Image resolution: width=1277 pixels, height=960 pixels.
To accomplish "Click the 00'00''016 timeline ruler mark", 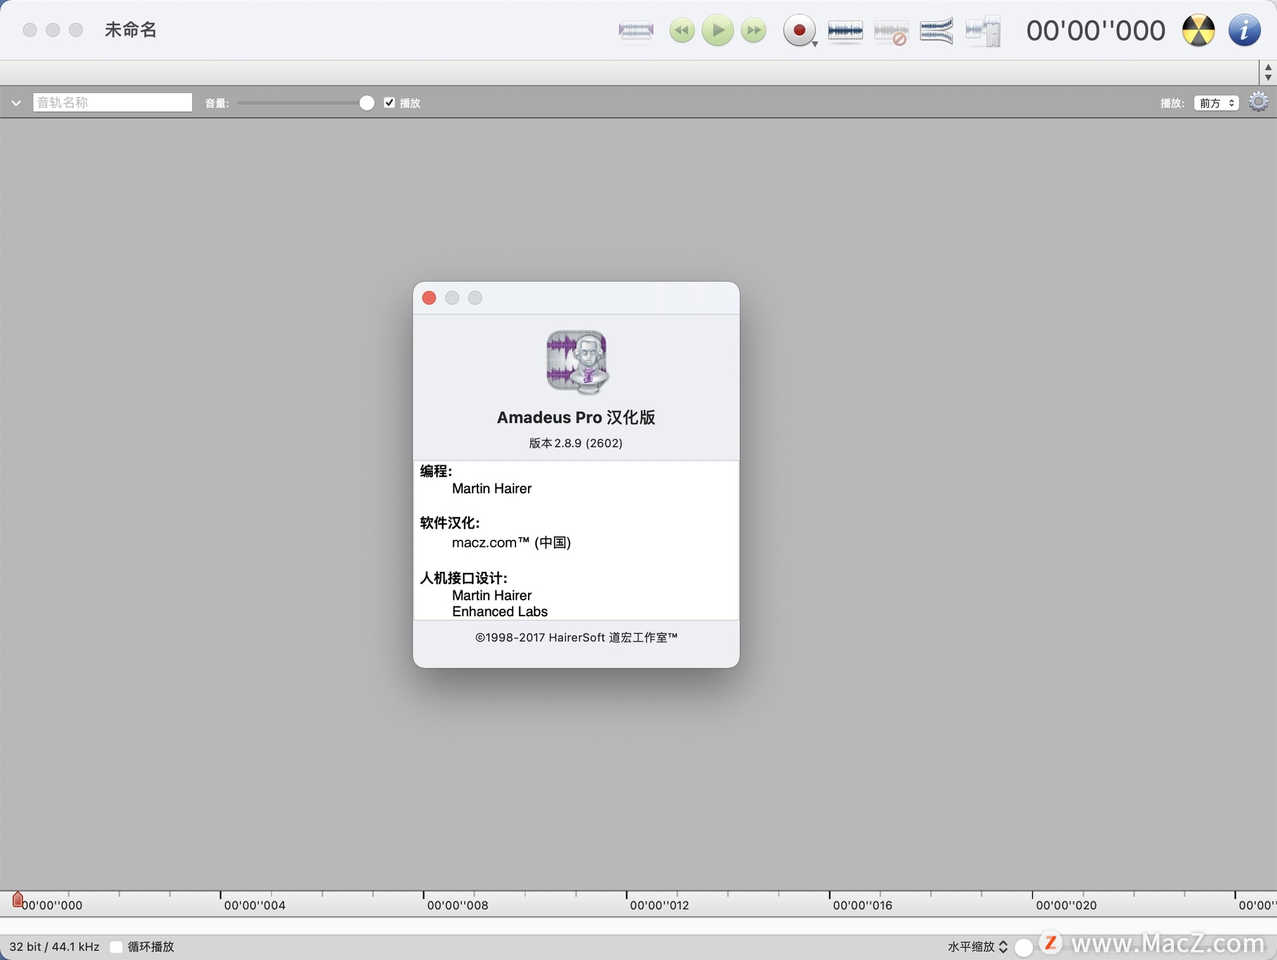I will coord(863,905).
